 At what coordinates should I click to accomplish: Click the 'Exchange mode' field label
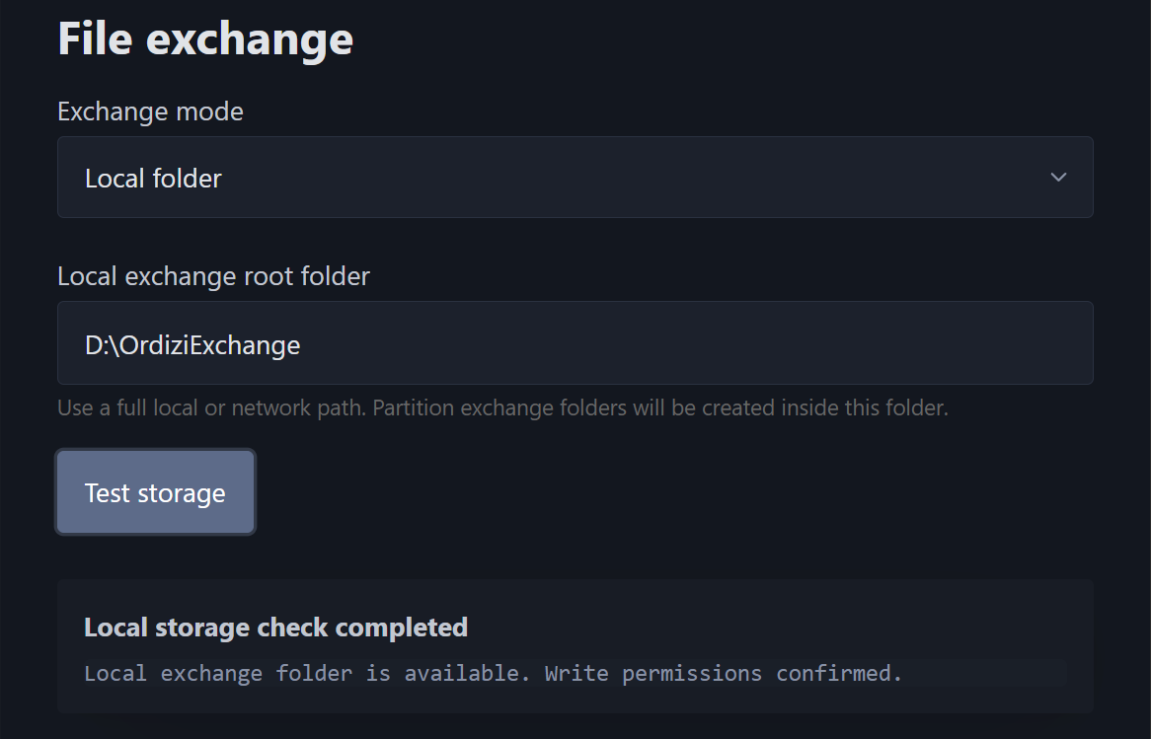(x=150, y=111)
